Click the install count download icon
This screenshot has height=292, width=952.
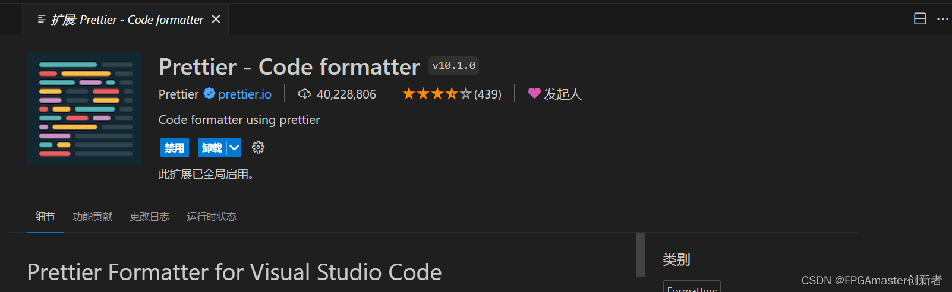point(304,94)
